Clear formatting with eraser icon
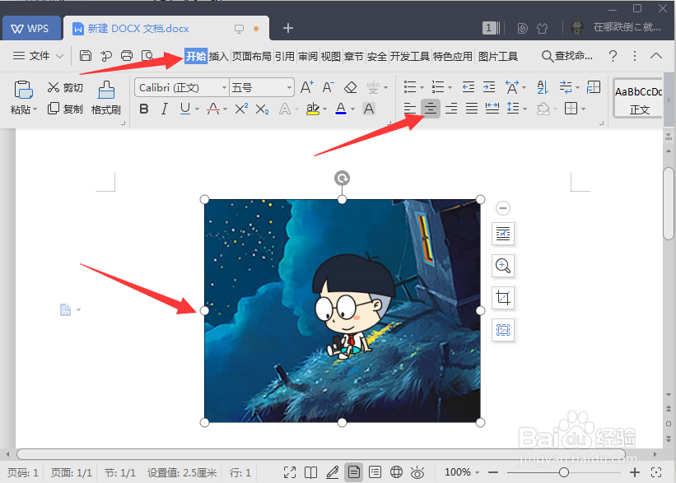Image resolution: width=676 pixels, height=483 pixels. coord(351,87)
